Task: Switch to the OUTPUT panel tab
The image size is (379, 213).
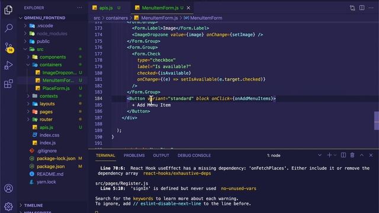Action: [161, 156]
